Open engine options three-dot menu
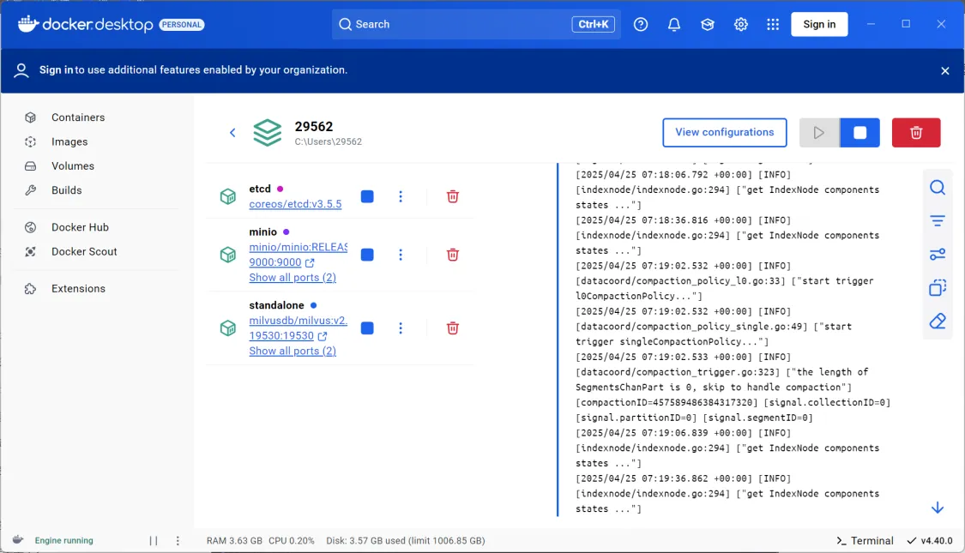Viewport: 965px width, 553px height. coord(178,541)
